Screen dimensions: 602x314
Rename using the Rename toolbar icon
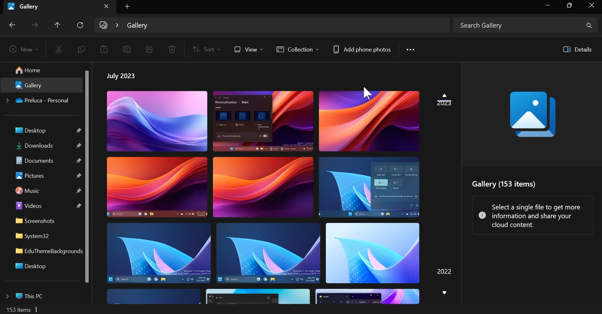(x=127, y=49)
